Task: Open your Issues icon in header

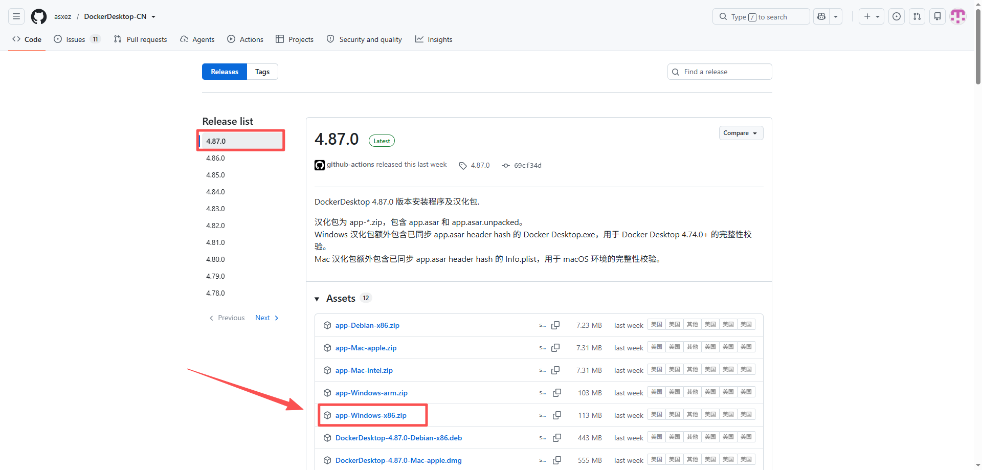Action: (x=897, y=16)
